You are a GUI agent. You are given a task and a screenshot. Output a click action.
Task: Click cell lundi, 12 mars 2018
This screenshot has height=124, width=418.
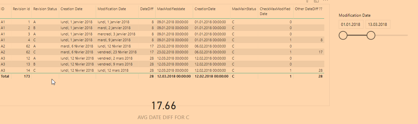click(x=113, y=70)
